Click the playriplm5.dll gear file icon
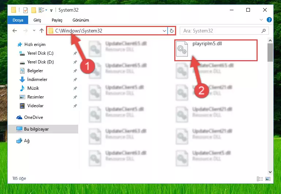281x194 pixels. [x=182, y=49]
